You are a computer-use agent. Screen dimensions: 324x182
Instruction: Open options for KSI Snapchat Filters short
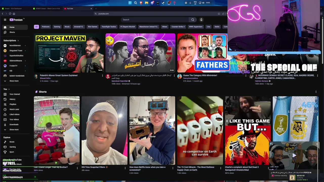click(125, 168)
